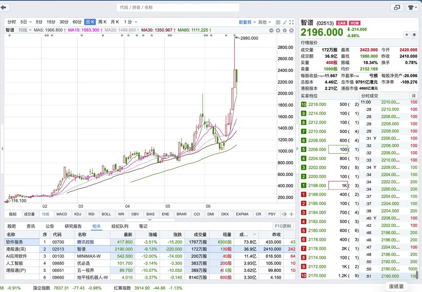Viewport: 422px width, 292px height.
Task: Toggle the MACD indicator
Action: click(62, 214)
